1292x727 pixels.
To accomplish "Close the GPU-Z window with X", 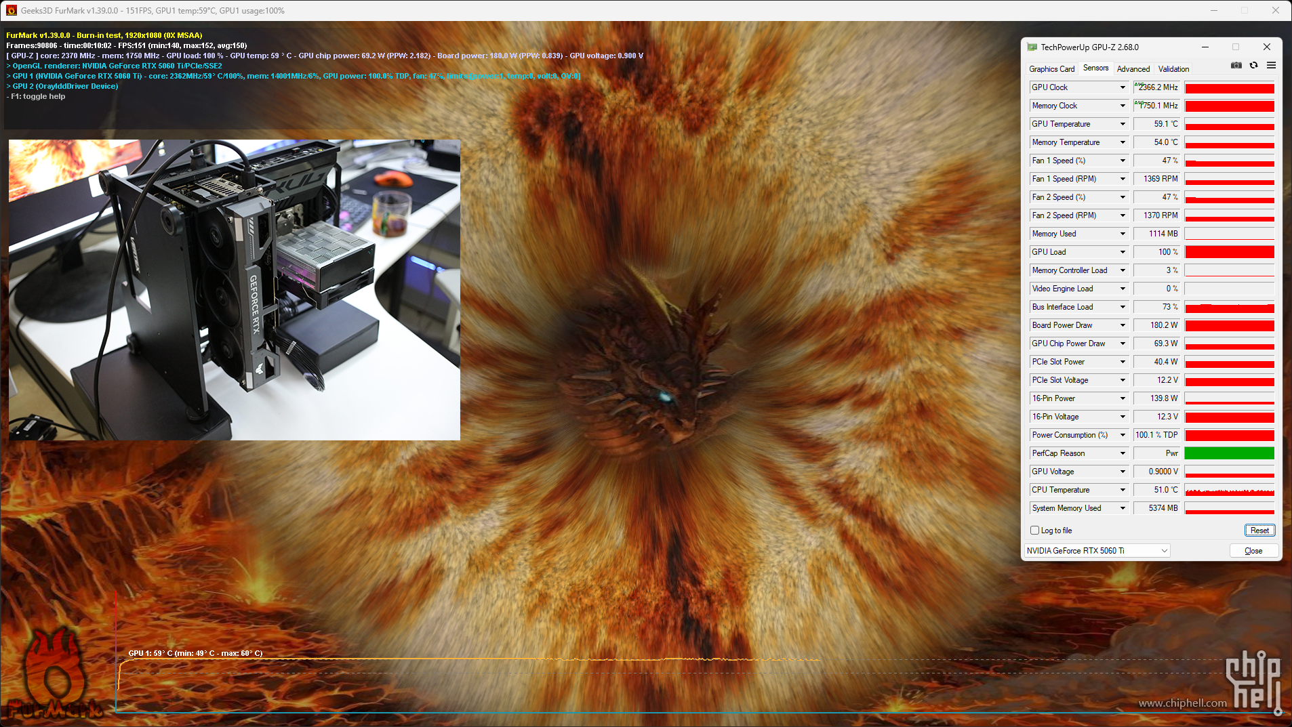I will pyautogui.click(x=1266, y=47).
